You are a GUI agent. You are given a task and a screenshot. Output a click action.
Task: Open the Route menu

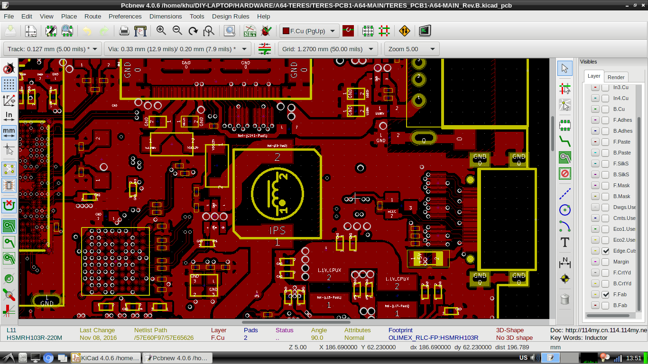pyautogui.click(x=93, y=16)
